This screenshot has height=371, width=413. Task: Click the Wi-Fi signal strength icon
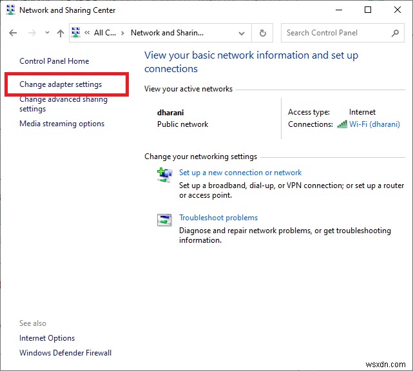[342, 124]
